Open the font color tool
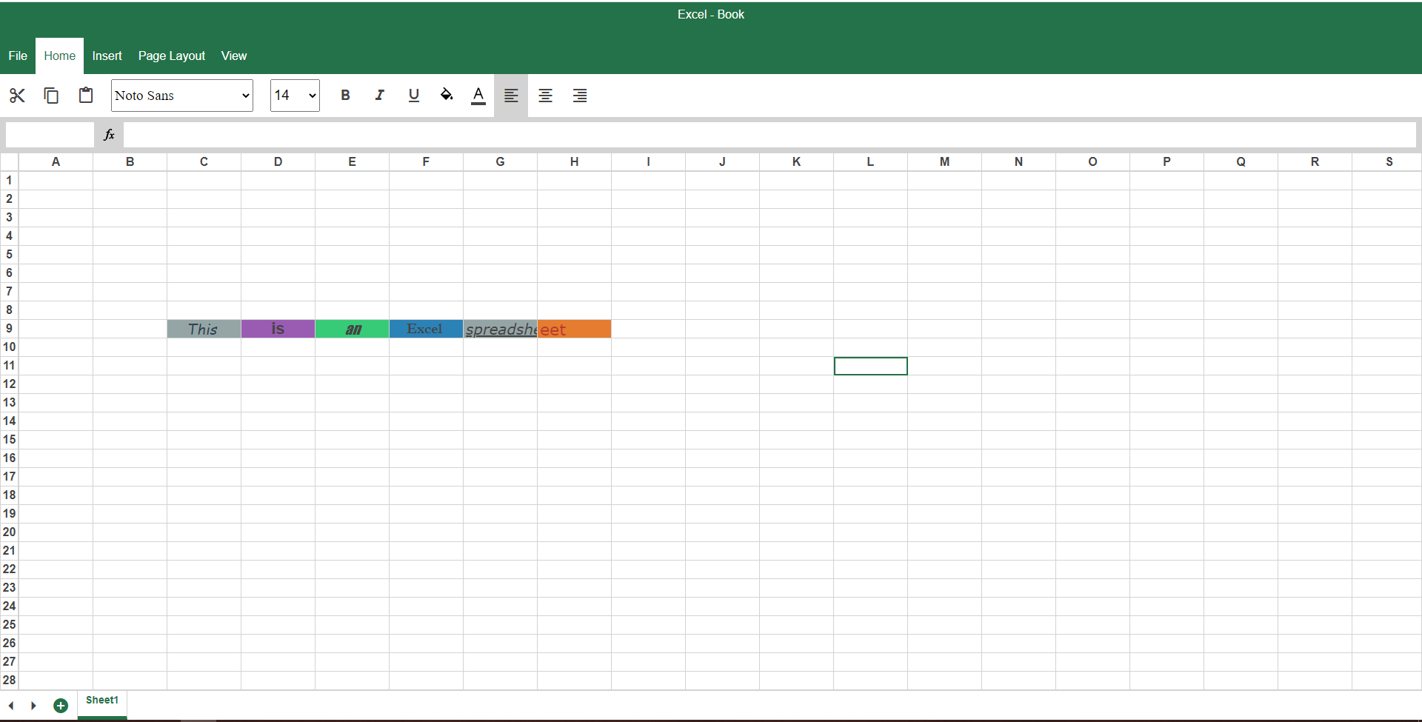Viewport: 1422px width, 722px height. pyautogui.click(x=478, y=96)
